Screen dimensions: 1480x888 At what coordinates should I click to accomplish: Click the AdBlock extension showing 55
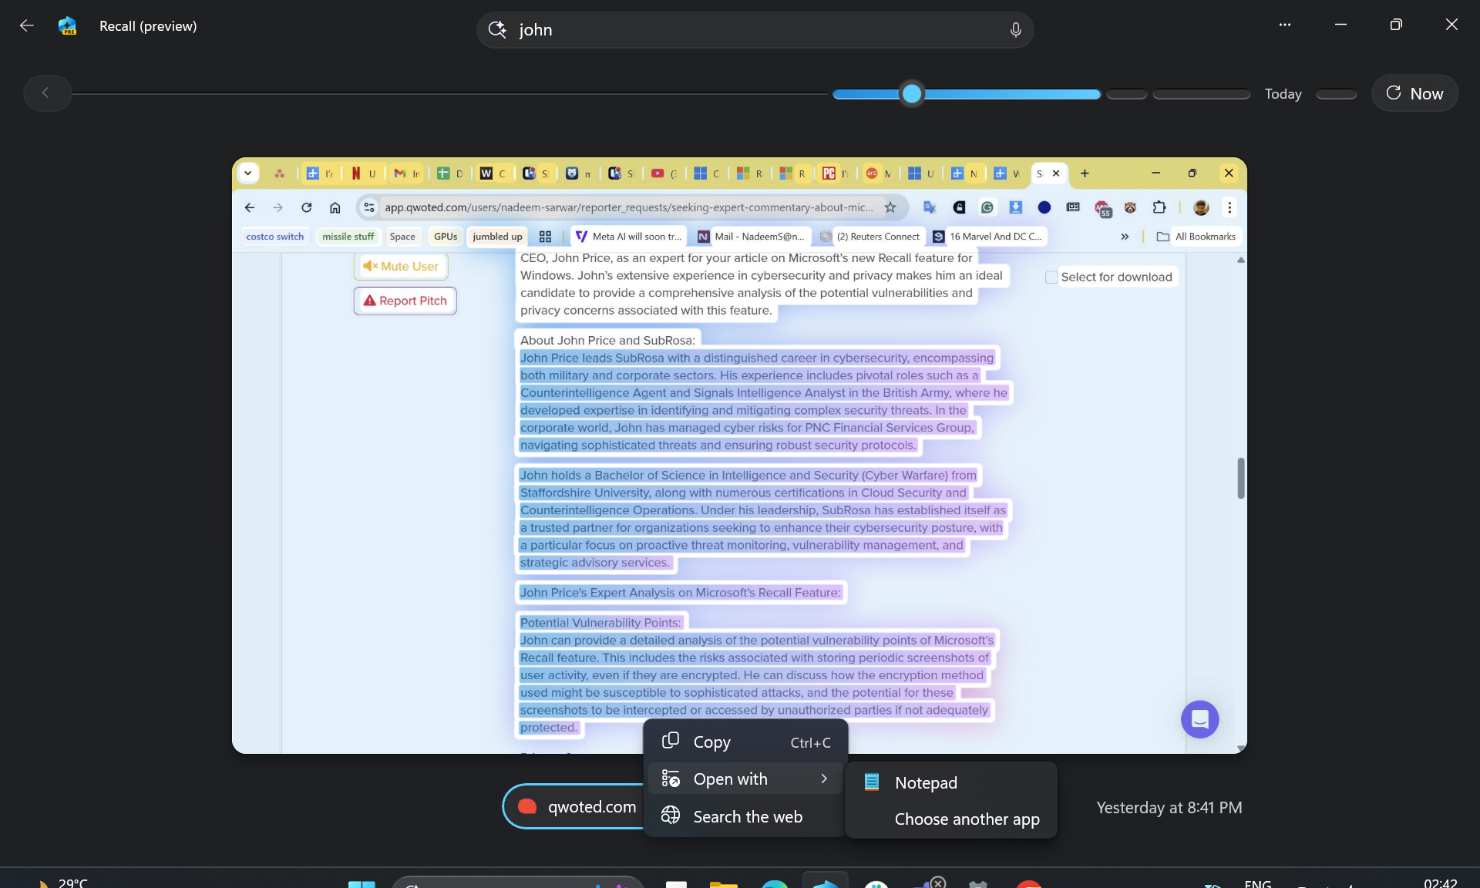(1102, 208)
